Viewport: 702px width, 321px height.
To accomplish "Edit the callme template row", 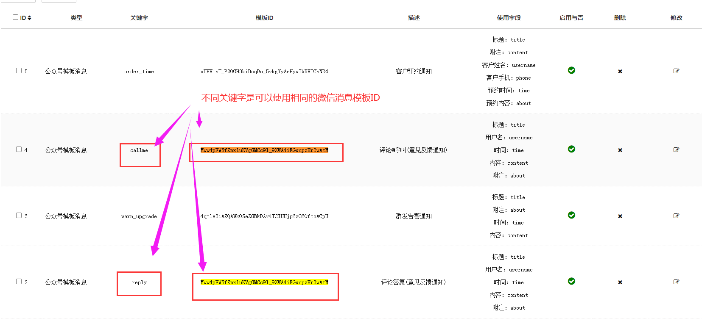I will click(x=676, y=150).
